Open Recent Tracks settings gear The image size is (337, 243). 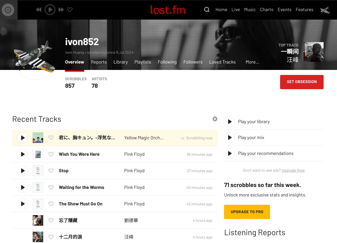[215, 119]
